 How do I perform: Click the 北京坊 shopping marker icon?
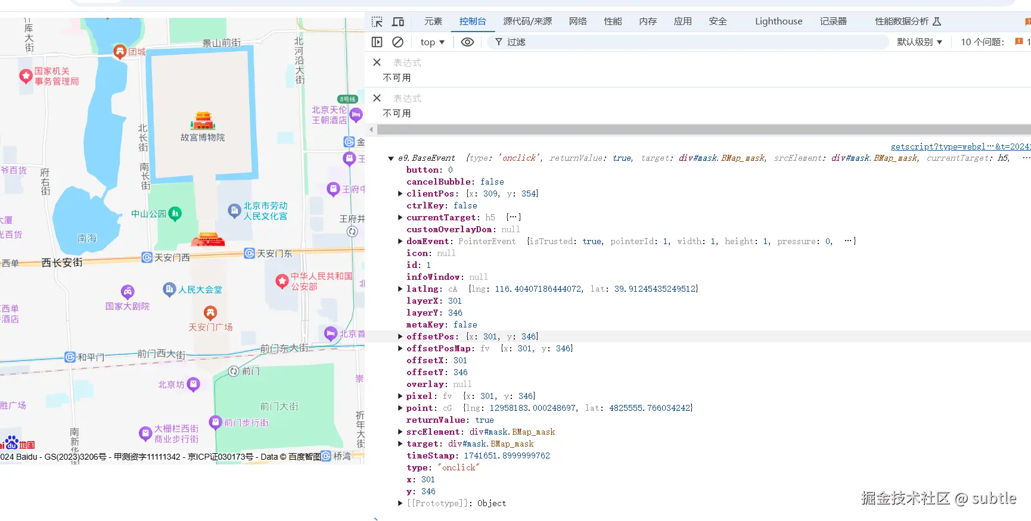tap(194, 385)
